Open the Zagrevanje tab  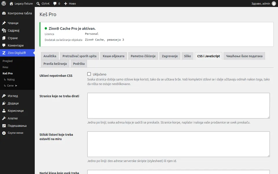(170, 56)
